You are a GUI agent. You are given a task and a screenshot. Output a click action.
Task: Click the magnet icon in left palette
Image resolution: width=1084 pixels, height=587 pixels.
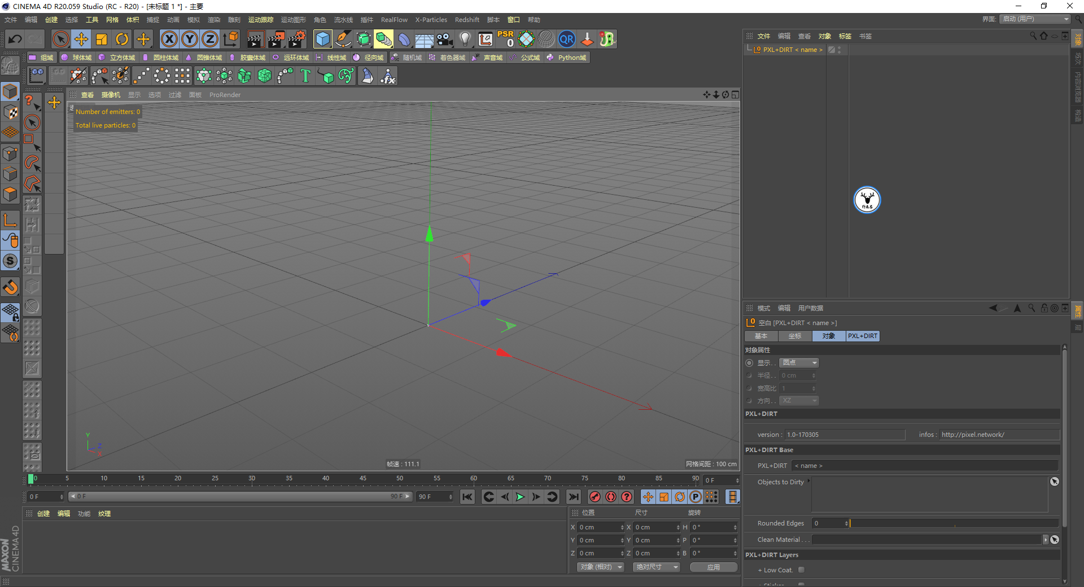(x=10, y=287)
